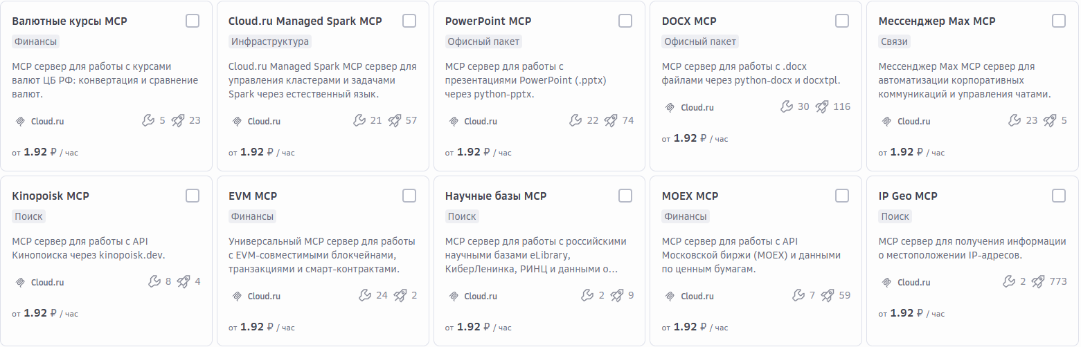Check the IP Geo MCP checkbox
This screenshot has height=347, width=1081.
(x=1059, y=196)
